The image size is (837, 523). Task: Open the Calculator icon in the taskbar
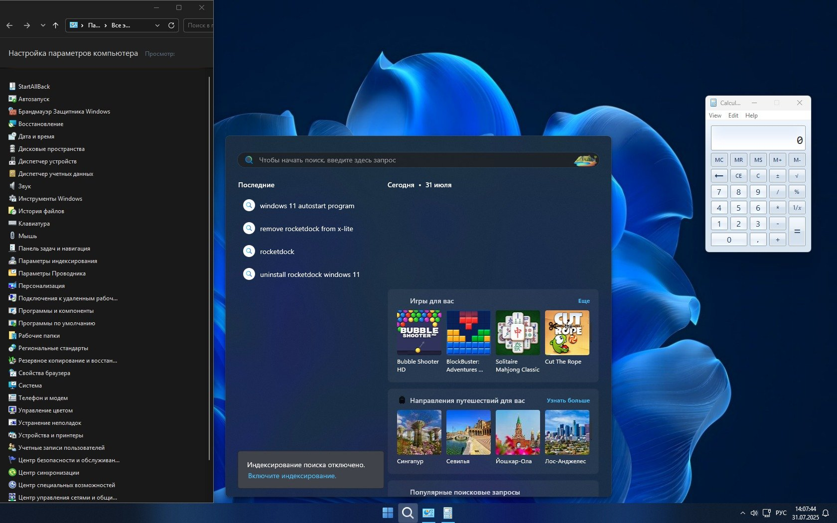click(448, 513)
